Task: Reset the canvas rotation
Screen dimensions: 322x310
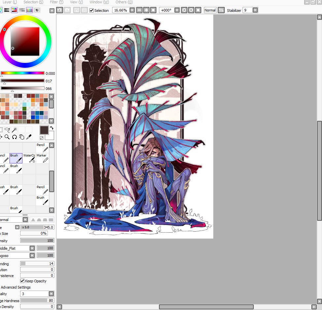Action: (x=198, y=10)
